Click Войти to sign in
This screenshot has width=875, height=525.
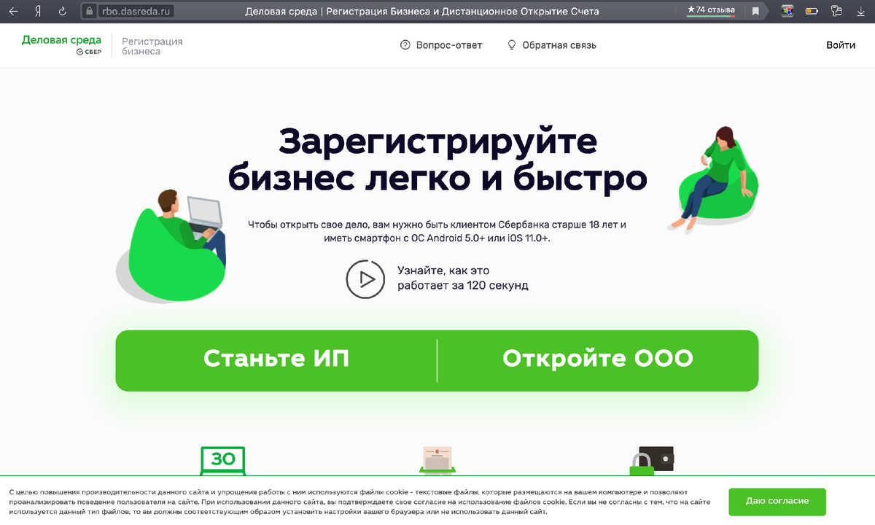click(841, 45)
